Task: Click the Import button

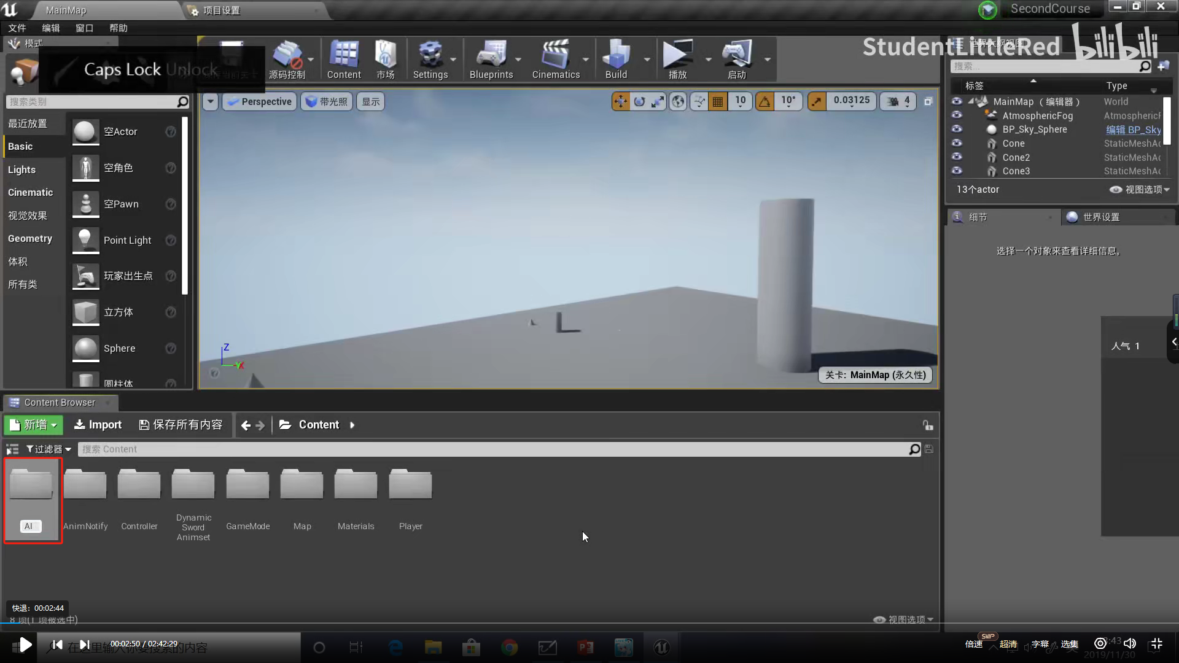Action: click(x=98, y=425)
